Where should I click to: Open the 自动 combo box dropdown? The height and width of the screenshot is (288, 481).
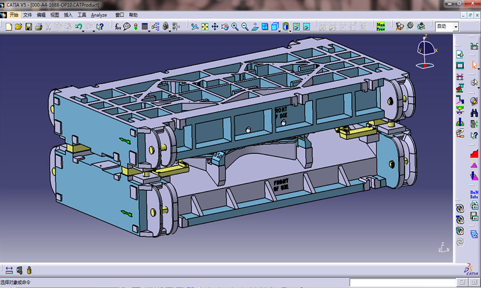point(455,26)
